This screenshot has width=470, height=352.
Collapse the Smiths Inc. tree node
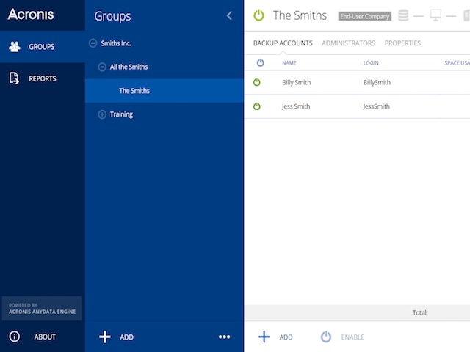(x=93, y=43)
